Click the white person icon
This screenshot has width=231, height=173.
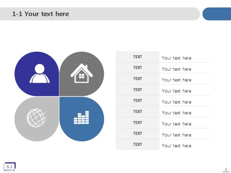[x=40, y=73]
